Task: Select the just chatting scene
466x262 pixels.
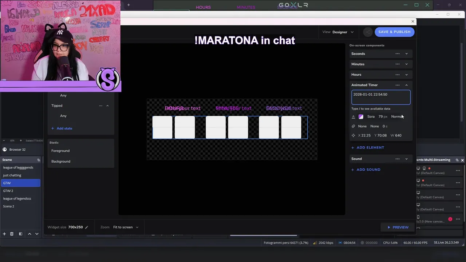Action: click(x=21, y=175)
